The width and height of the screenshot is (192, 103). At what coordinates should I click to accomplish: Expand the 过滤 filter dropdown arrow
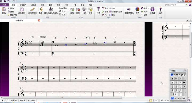click(x=98, y=15)
